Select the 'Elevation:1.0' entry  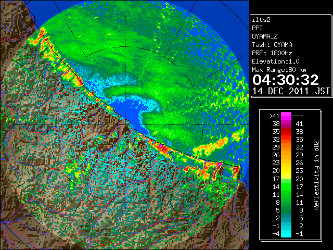276,61
